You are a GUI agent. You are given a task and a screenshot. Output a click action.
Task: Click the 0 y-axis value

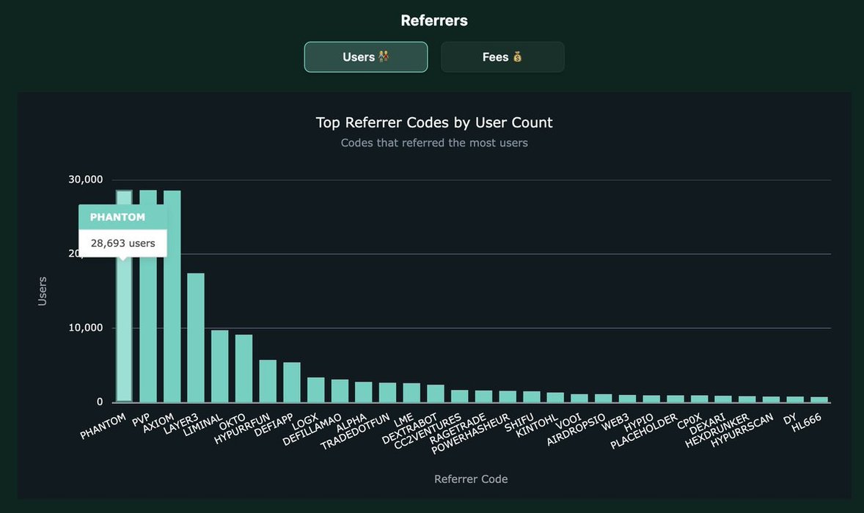(x=100, y=402)
